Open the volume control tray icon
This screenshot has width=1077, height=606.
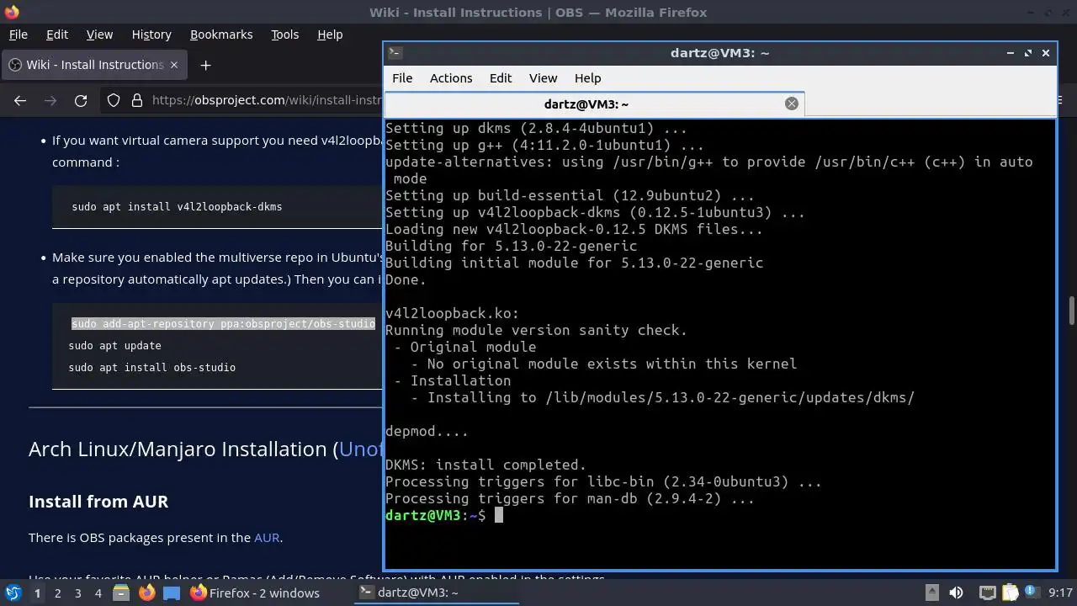point(956,593)
